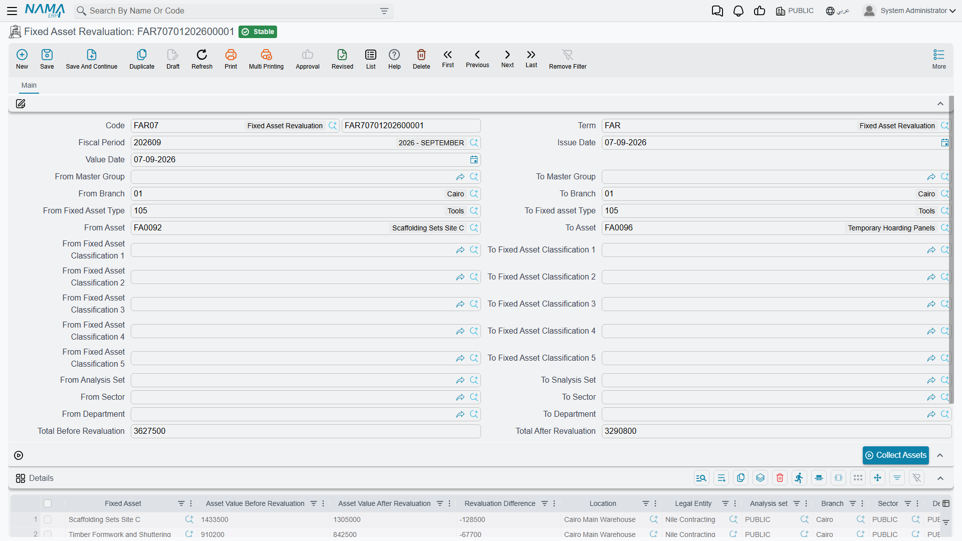The width and height of the screenshot is (962, 541).
Task: Refresh the document
Action: click(202, 59)
